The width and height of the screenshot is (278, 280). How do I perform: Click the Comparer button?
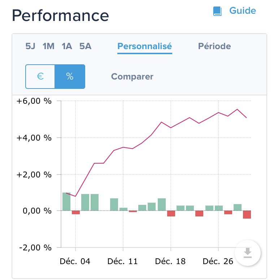click(x=132, y=77)
